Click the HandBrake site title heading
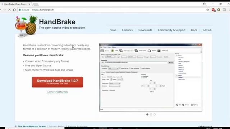This screenshot has height=129, width=230. pos(57,22)
